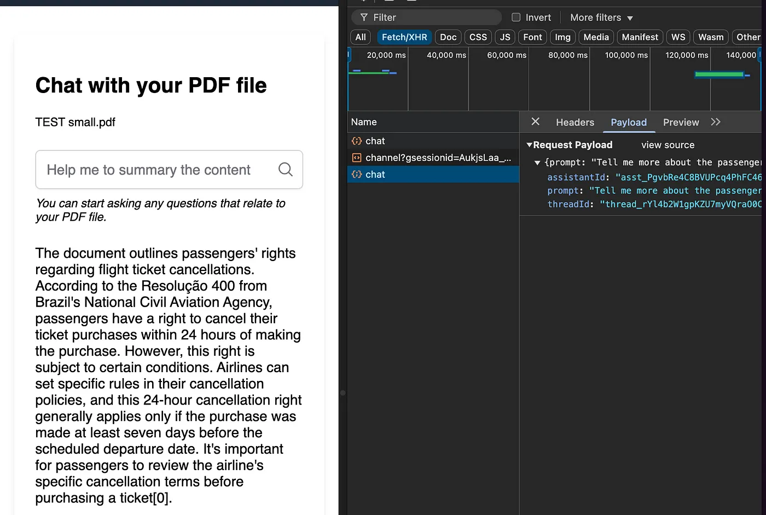766x515 pixels.
Task: Click the filter funnel icon
Action: pos(364,18)
